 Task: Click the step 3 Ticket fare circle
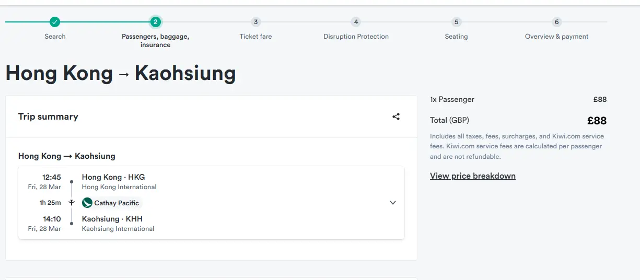[255, 22]
